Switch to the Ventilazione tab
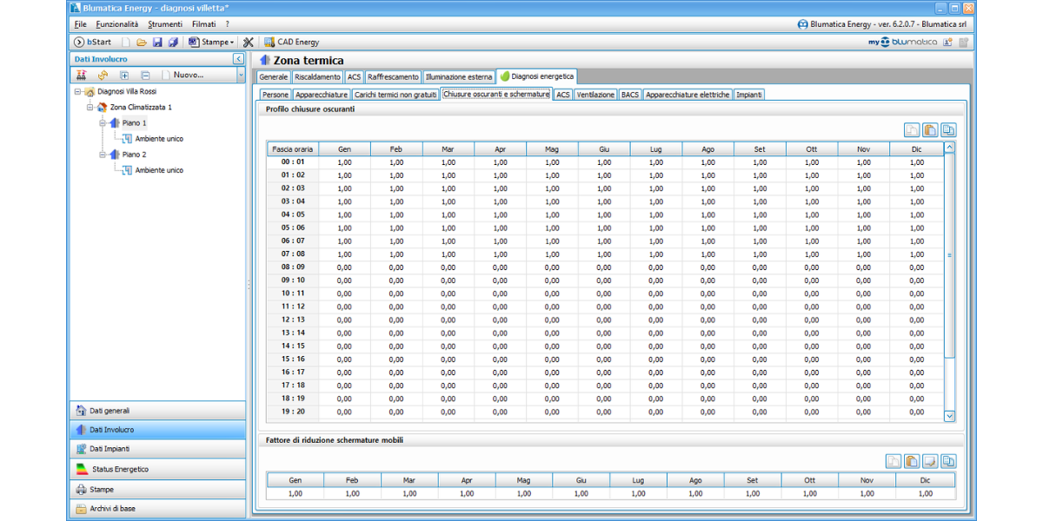Image resolution: width=1043 pixels, height=521 pixels. tap(595, 95)
